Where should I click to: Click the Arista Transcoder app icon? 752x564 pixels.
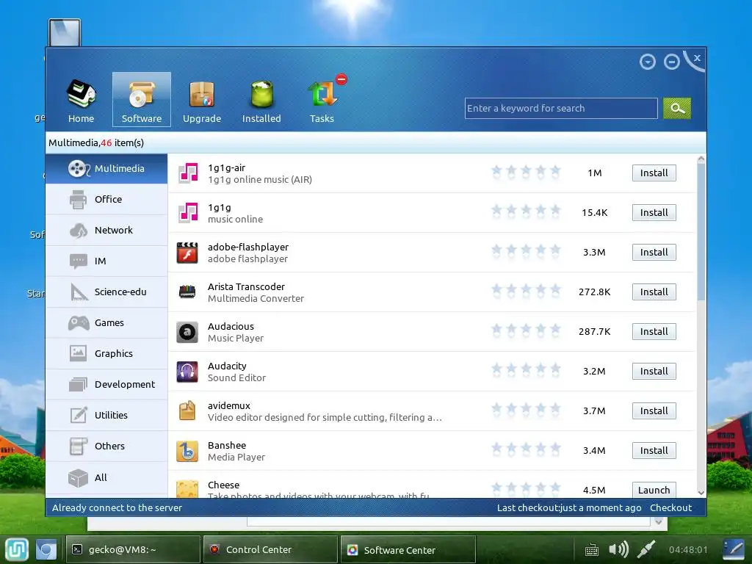click(x=187, y=292)
